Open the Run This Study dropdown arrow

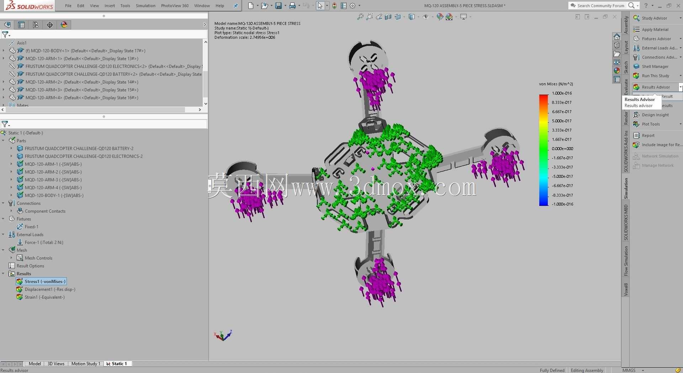681,76
